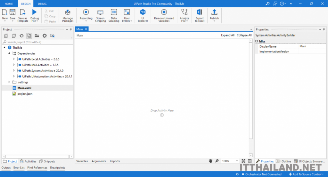328x177 pixels.
Task: Open the Arguments panel
Action: tap(99, 161)
